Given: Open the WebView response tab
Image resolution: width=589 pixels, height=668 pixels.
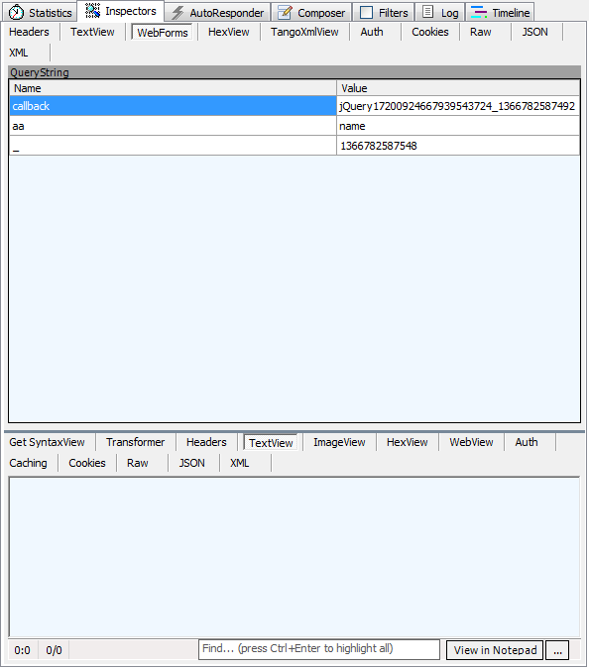Looking at the screenshot, I should click(471, 442).
